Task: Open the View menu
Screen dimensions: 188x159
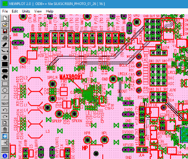Action: tap(38, 11)
